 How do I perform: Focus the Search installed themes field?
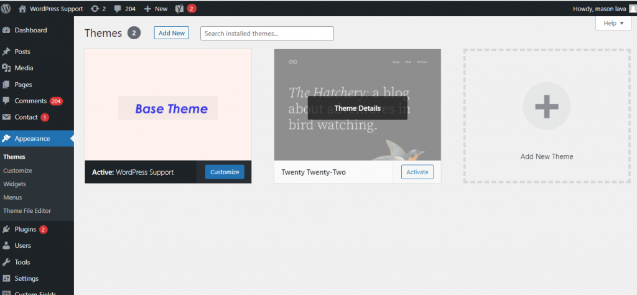click(267, 34)
